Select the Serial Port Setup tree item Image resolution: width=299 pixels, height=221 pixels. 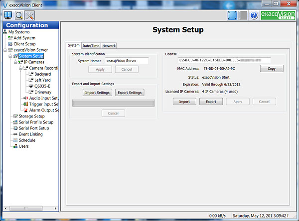tap(34, 128)
